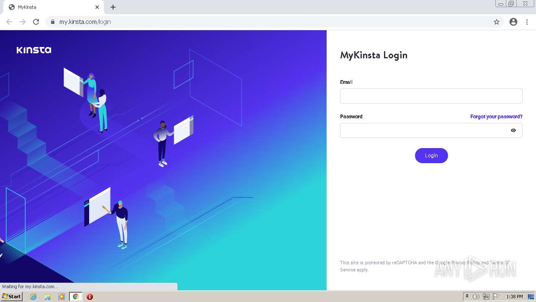The height and width of the screenshot is (302, 536).
Task: Open volume control in tray
Action: 476,297
